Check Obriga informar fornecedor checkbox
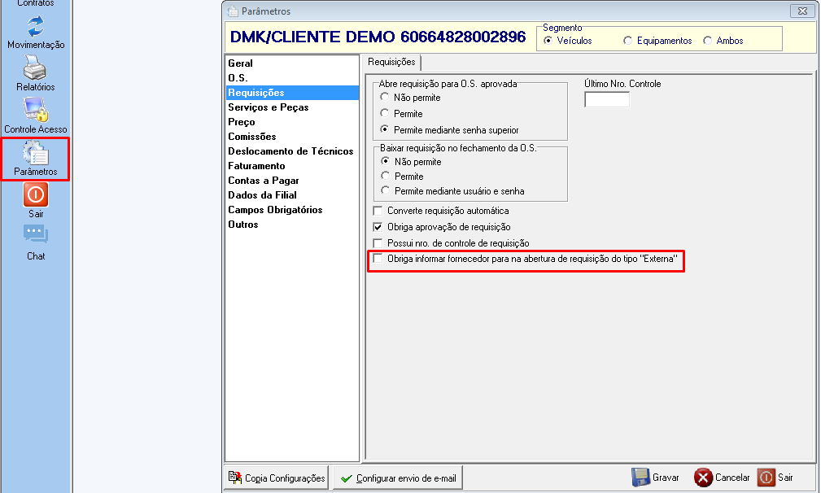The height and width of the screenshot is (493, 821). pos(378,259)
